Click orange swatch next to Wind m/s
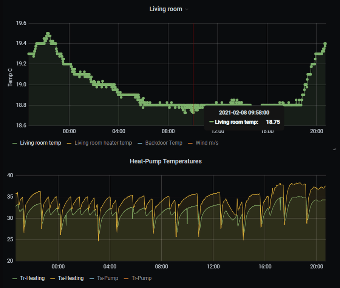Viewport: 340px width, 288px height. 190,143
